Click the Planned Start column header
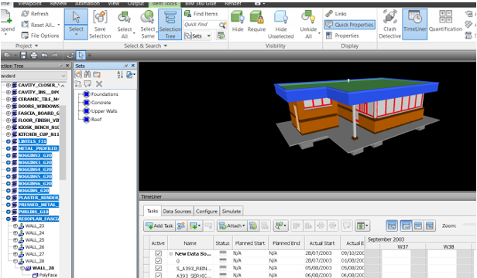The height and width of the screenshot is (278, 477). click(x=250, y=243)
